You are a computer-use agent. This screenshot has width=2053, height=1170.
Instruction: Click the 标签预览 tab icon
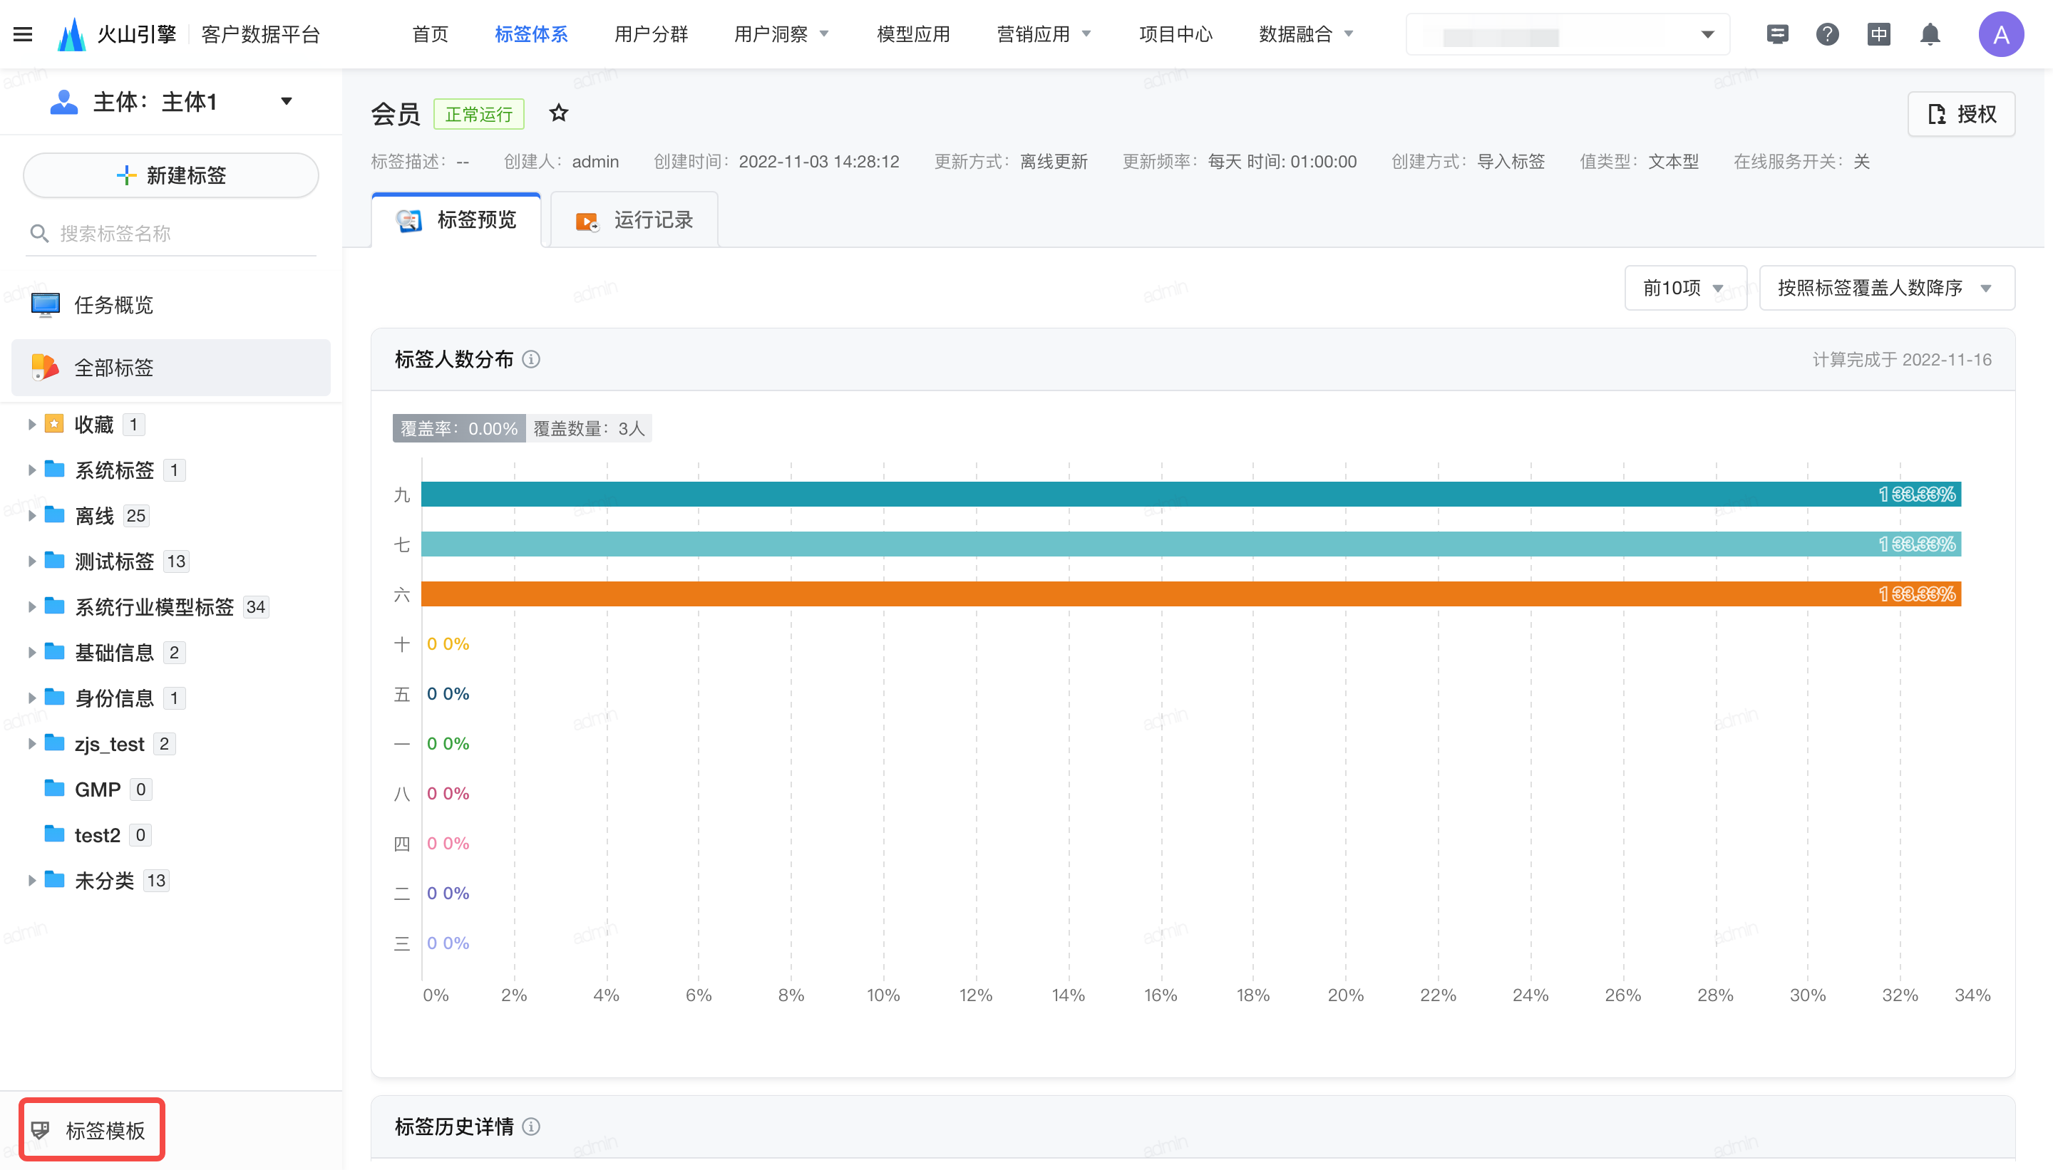[409, 220]
